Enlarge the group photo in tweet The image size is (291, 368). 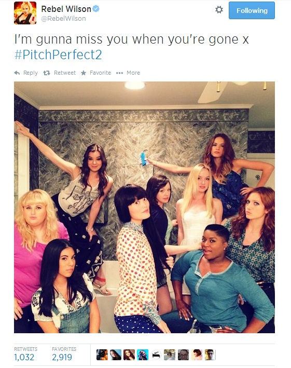(144, 207)
